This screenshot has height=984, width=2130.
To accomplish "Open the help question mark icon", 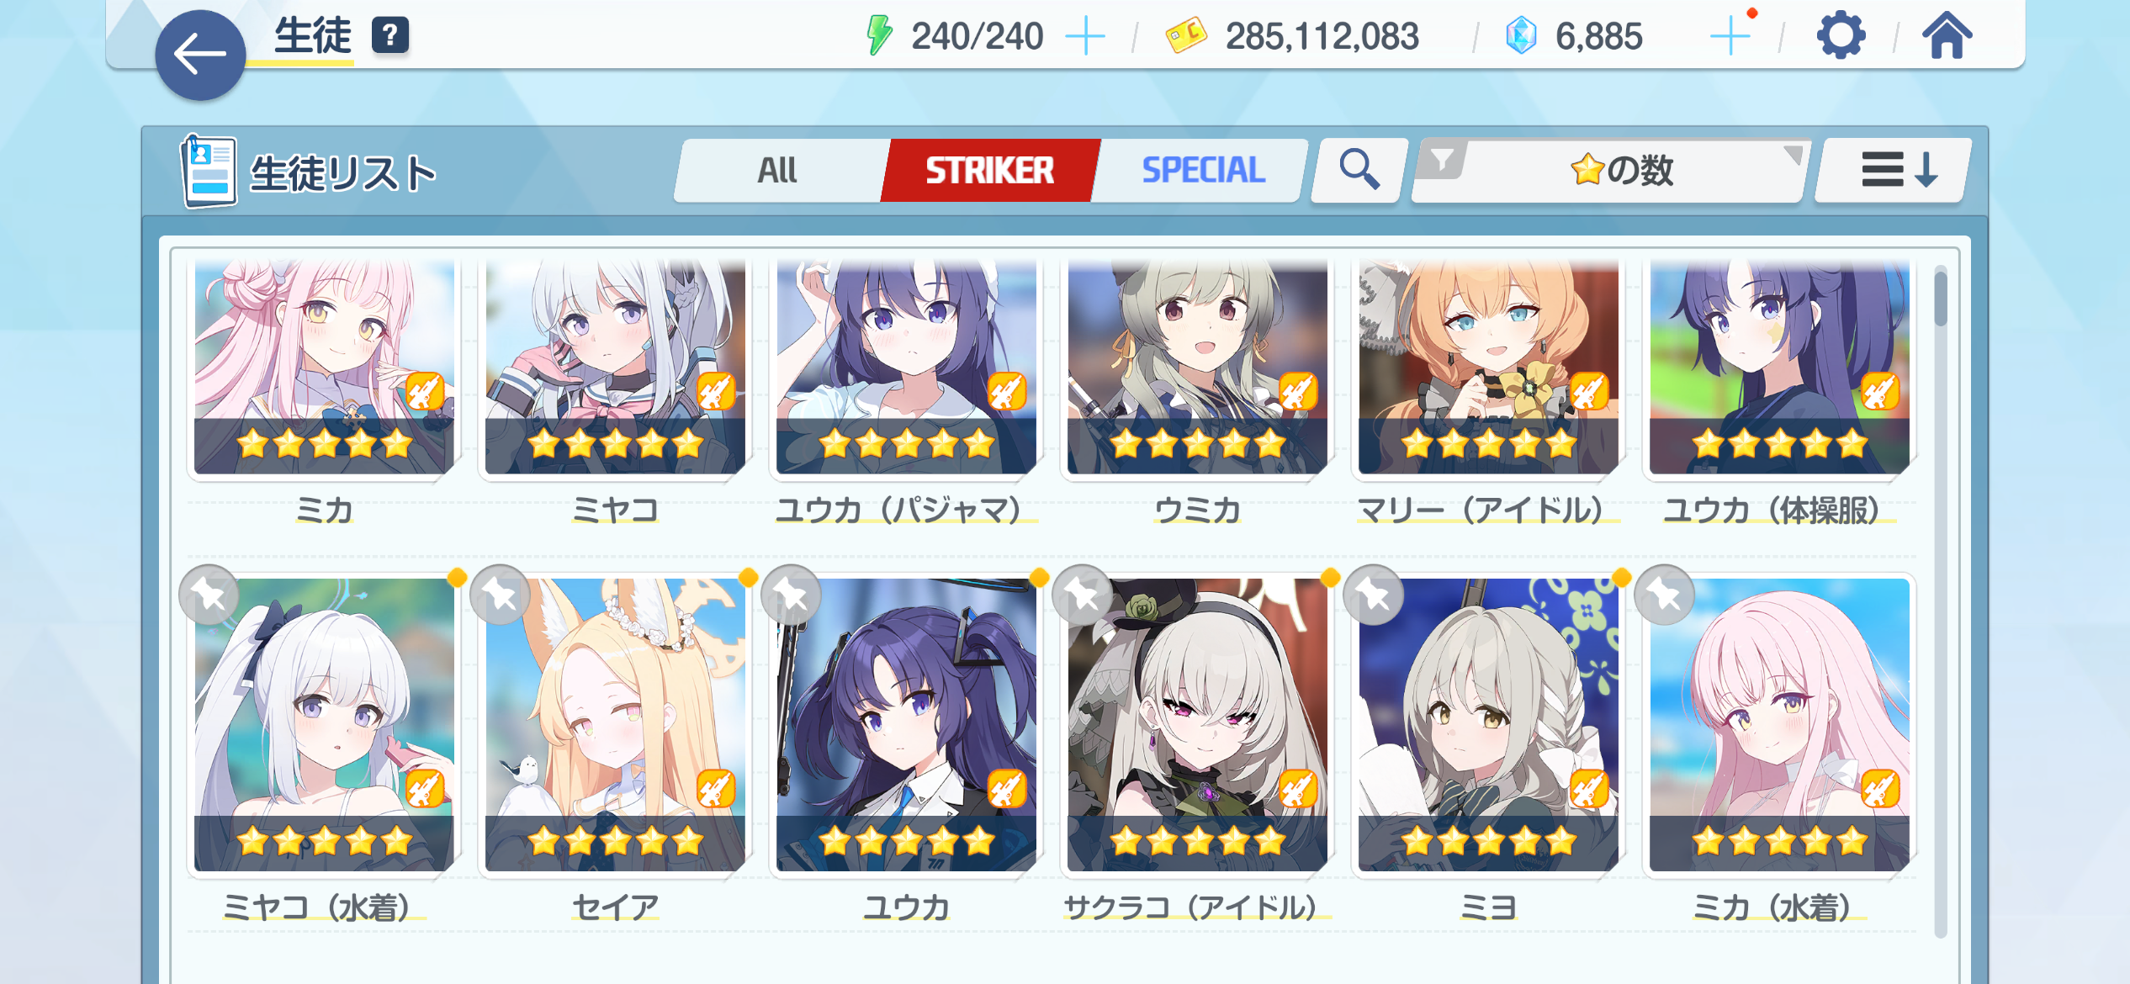I will [390, 36].
